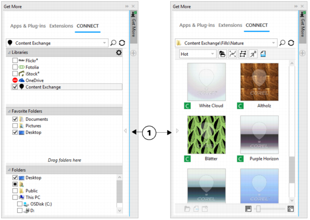310x220 pixels.
Task: Click left panel side collapse arrow
Action: tap(125, 131)
